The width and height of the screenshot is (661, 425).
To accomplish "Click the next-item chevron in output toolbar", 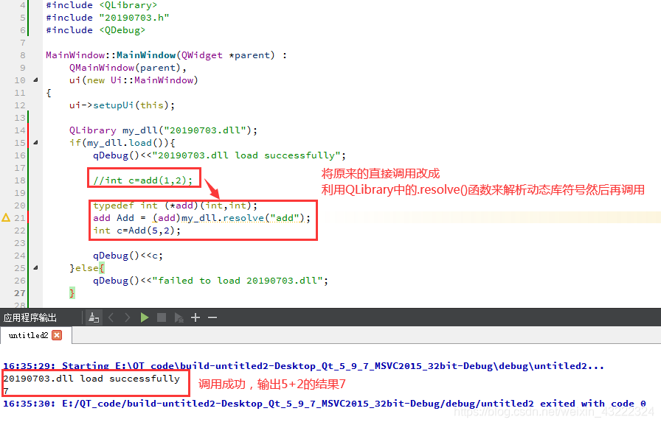I will click(x=127, y=317).
